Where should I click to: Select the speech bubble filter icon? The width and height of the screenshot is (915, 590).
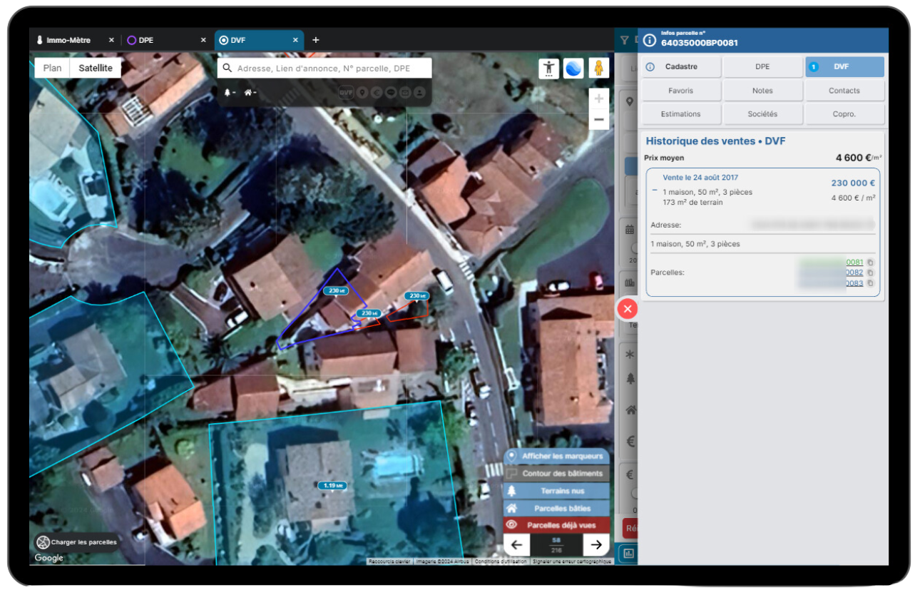tap(391, 93)
